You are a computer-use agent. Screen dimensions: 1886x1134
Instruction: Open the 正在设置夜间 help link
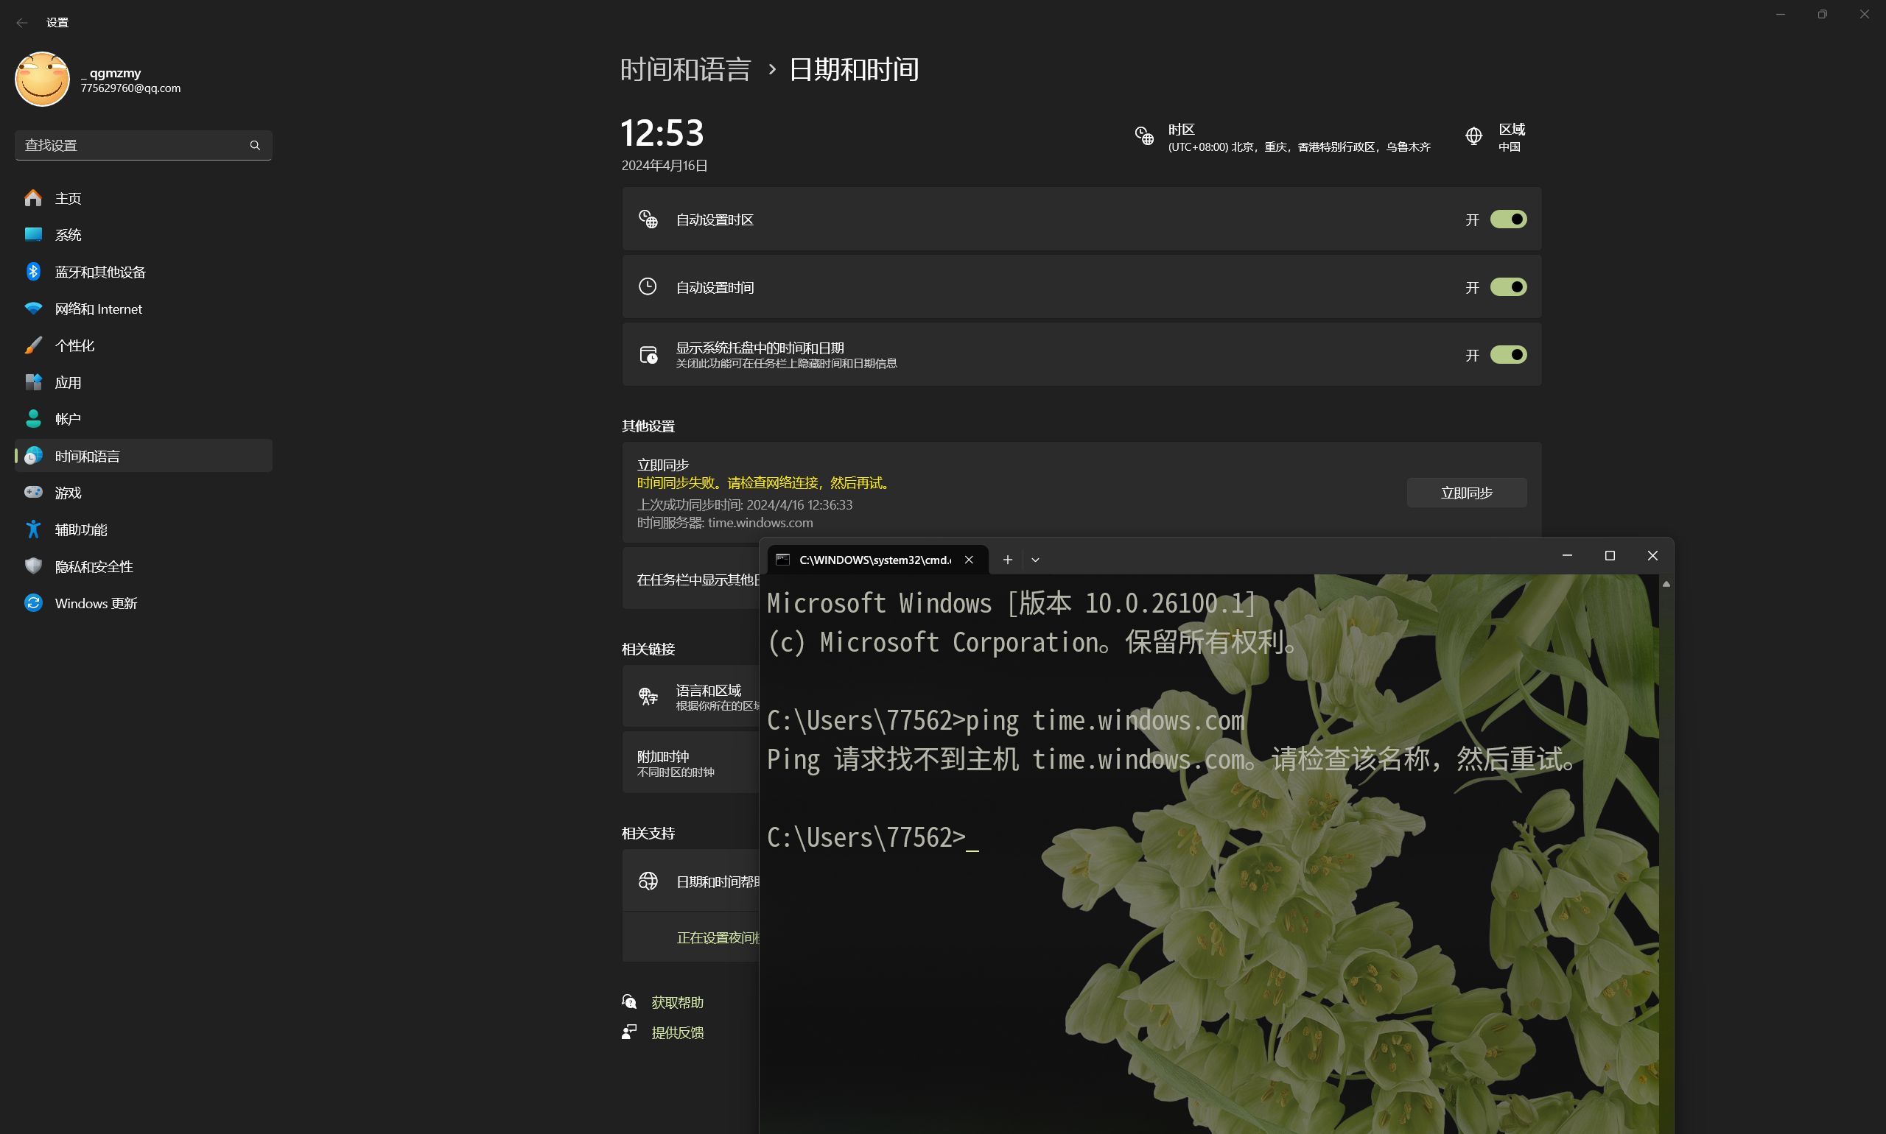718,937
